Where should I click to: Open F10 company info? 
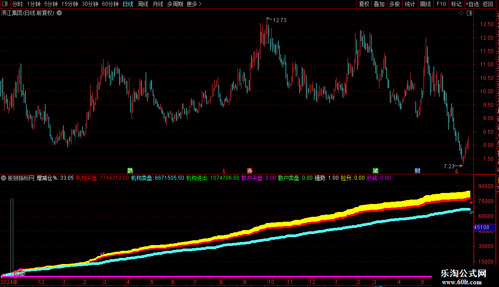click(441, 4)
